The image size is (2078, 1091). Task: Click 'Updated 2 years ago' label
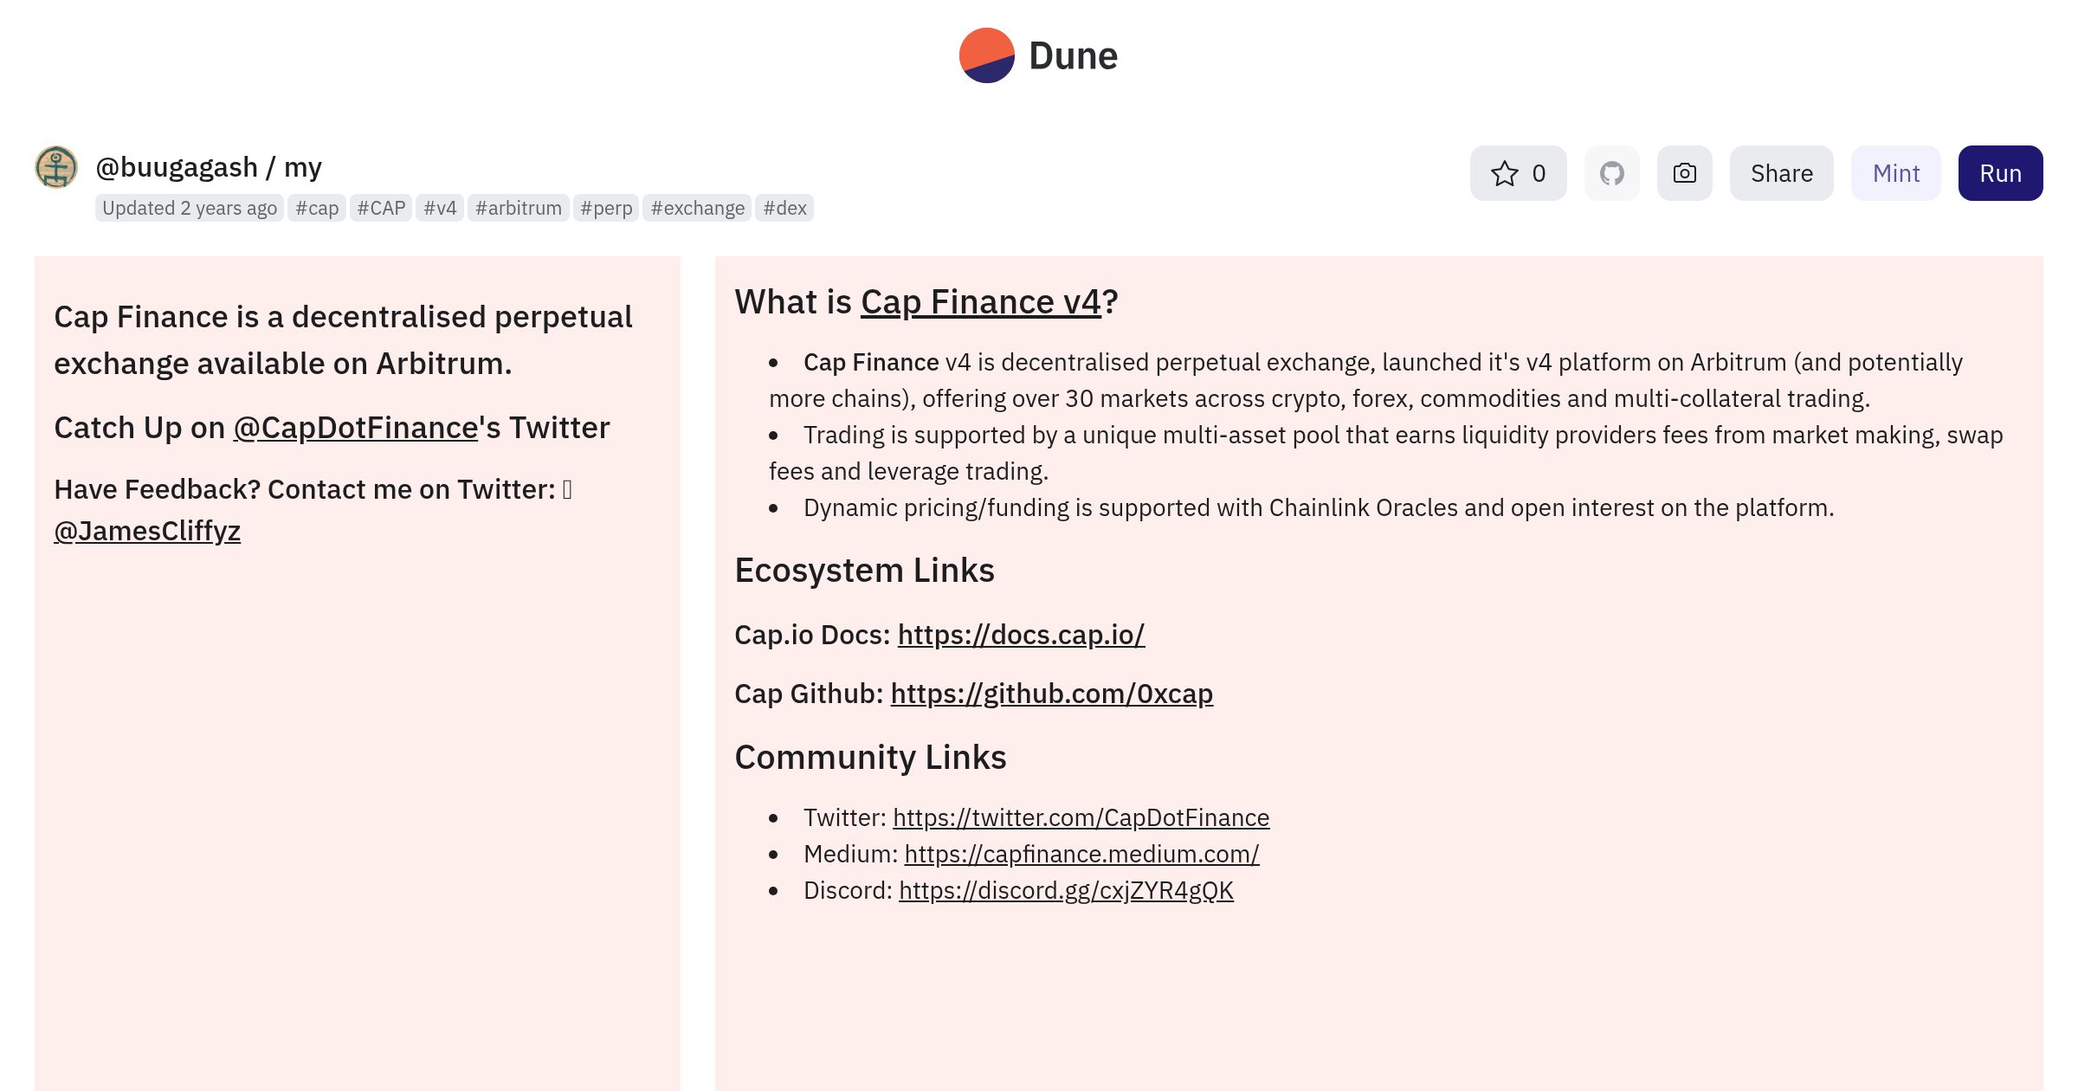tap(190, 208)
